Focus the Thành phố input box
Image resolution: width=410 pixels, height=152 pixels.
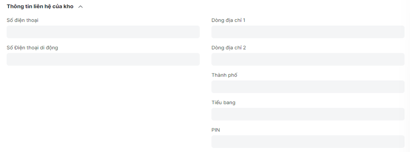point(308,87)
